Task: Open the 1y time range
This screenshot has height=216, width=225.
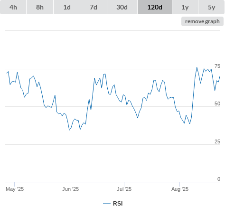Action: [185, 7]
